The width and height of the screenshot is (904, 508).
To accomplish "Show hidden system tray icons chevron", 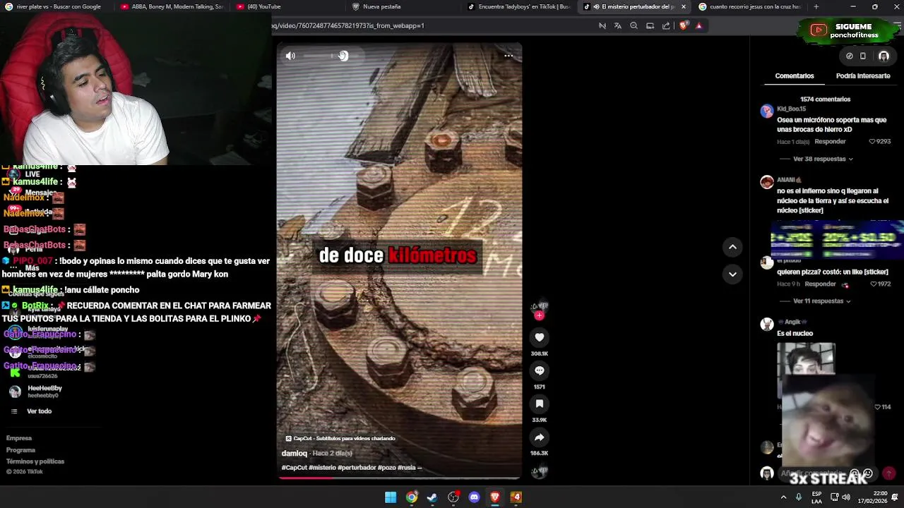I will point(783,497).
